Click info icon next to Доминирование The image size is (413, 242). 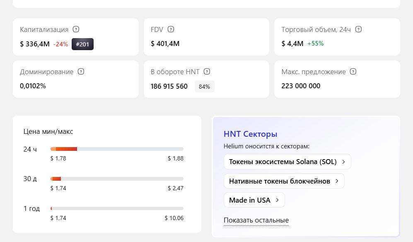[x=81, y=72]
